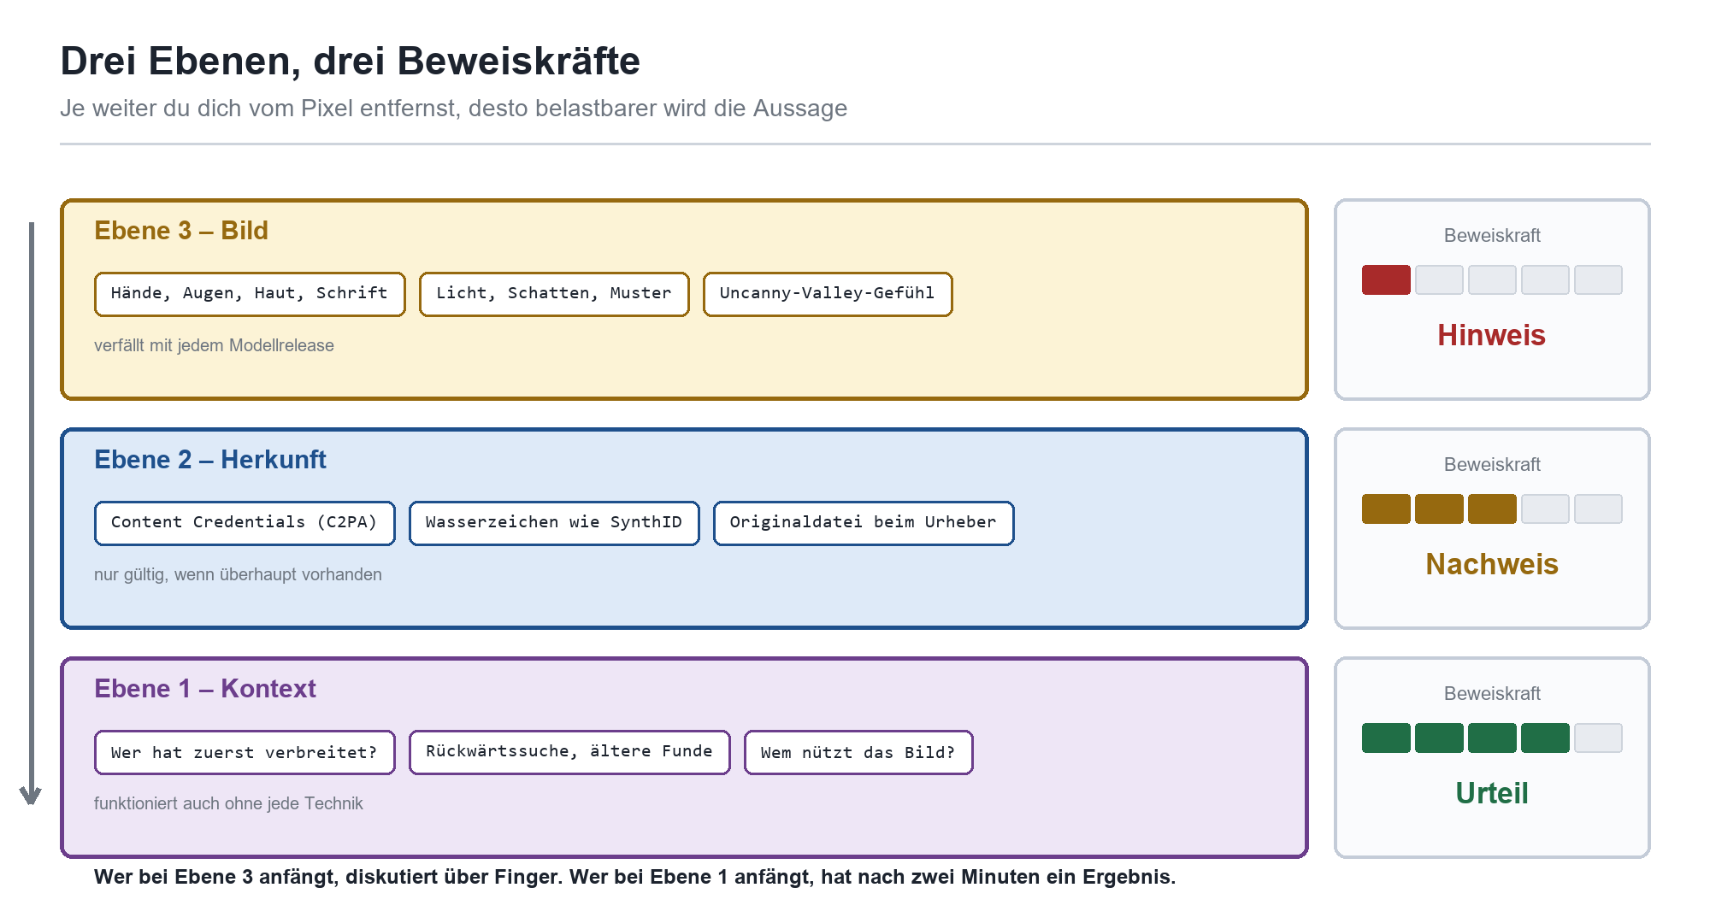Click the brown 'Nachweis' label
The width and height of the screenshot is (1710, 923).
(x=1492, y=564)
